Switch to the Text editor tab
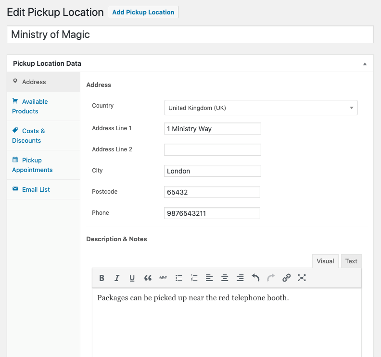Image resolution: width=381 pixels, height=357 pixels. point(351,261)
